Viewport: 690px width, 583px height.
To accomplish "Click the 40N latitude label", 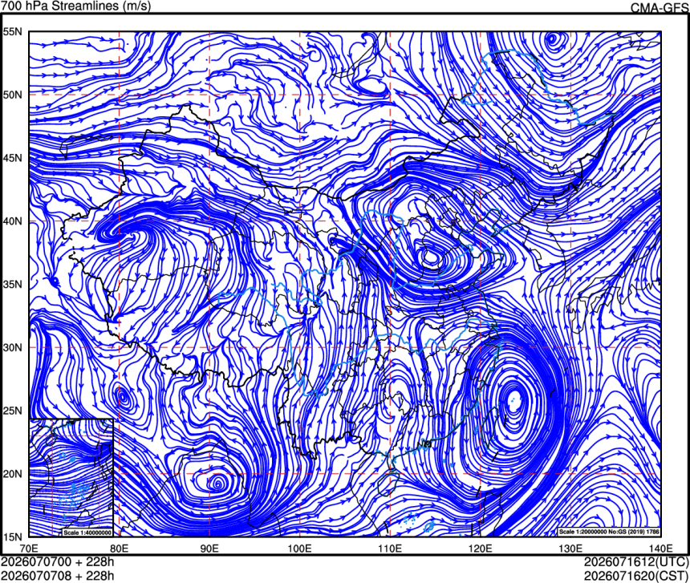I will 12,221.
